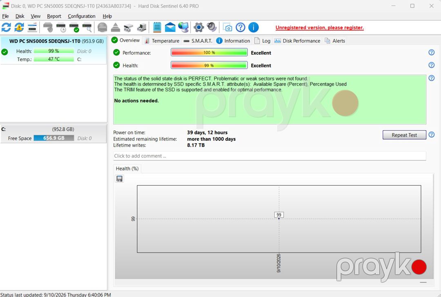This screenshot has width=441, height=297.
Task: Switch to the S.M.A.R.T. tab
Action: click(x=198, y=41)
